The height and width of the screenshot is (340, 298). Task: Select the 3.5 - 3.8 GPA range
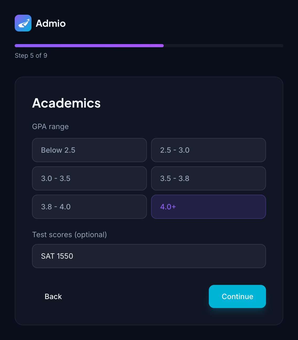pos(209,178)
